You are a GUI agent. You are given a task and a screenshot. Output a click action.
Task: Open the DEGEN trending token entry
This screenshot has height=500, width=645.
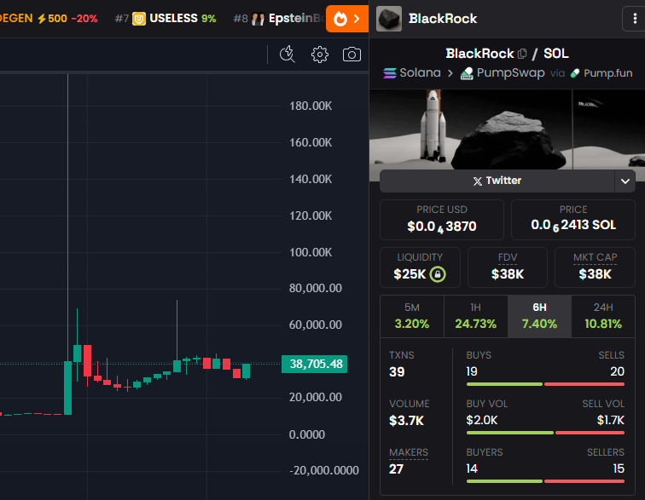[49, 19]
